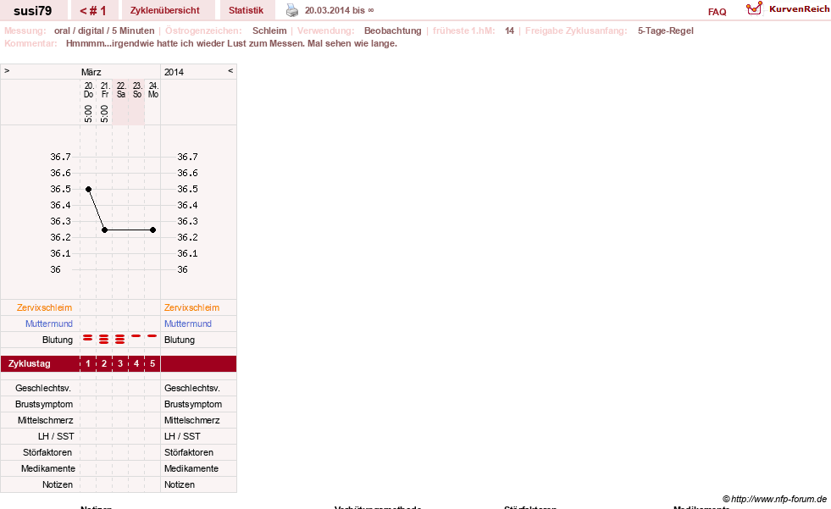Click the left 'Notizen' row label

[x=58, y=484]
